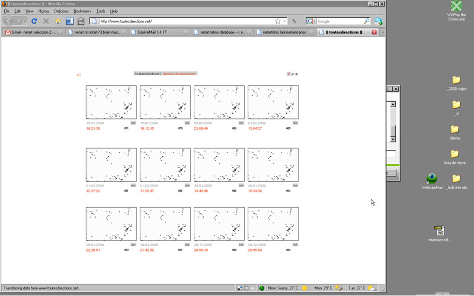Click the Back navigation arrow

point(8,21)
